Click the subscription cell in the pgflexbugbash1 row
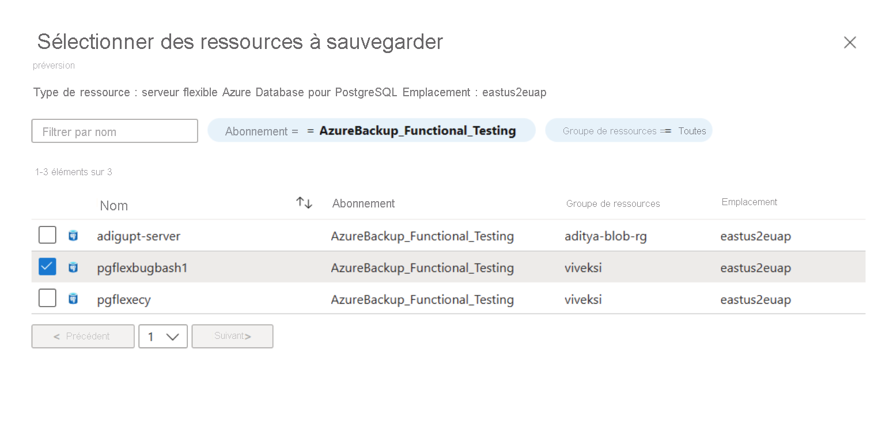Image resolution: width=882 pixels, height=438 pixels. 422,268
